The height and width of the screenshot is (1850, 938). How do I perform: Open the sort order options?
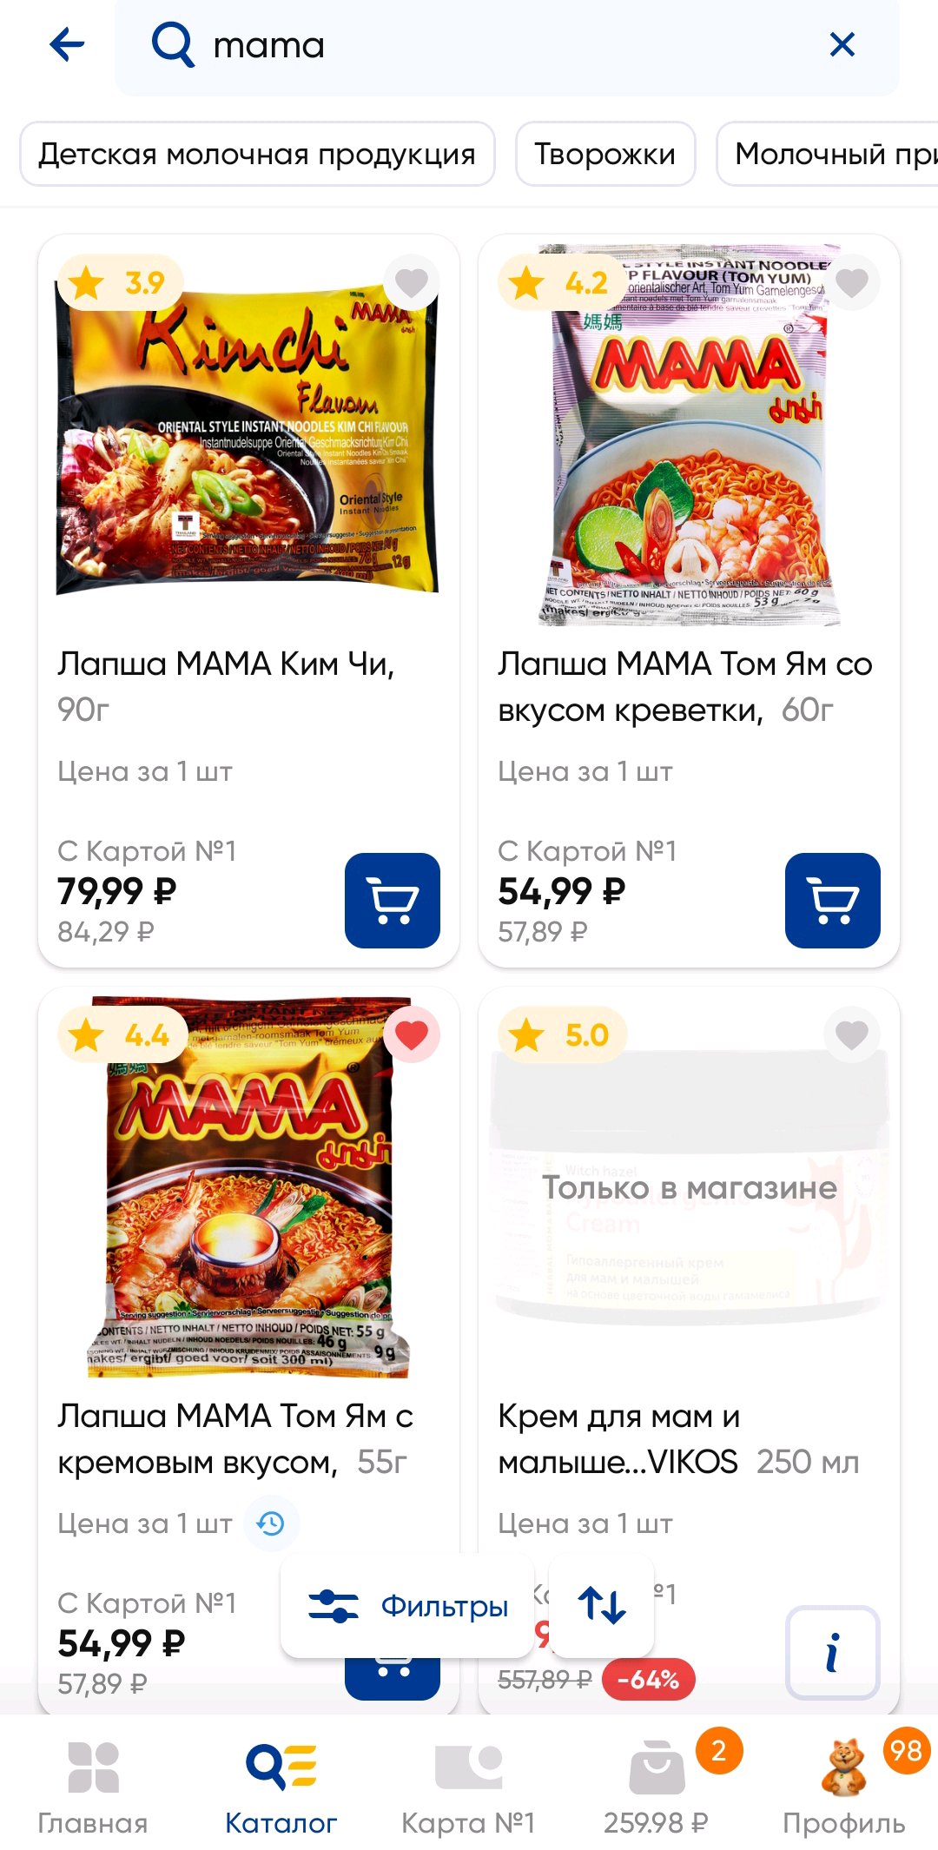tap(601, 1607)
